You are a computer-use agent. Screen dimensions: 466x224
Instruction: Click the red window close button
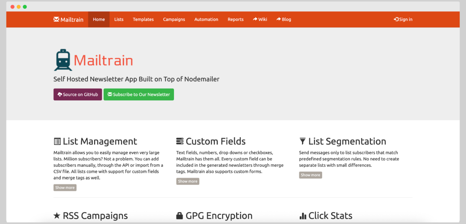click(12, 7)
